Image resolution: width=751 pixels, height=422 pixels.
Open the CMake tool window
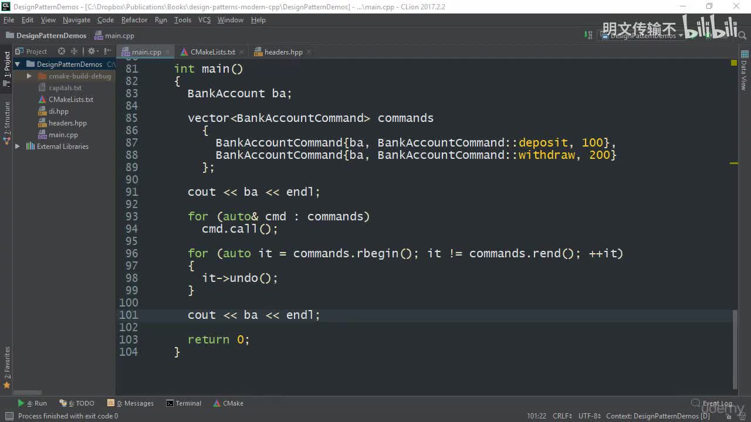pos(229,403)
